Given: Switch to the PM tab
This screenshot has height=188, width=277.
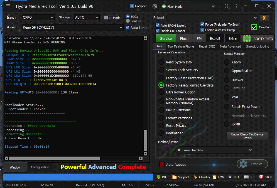Looking at the screenshot, I should [199, 38].
